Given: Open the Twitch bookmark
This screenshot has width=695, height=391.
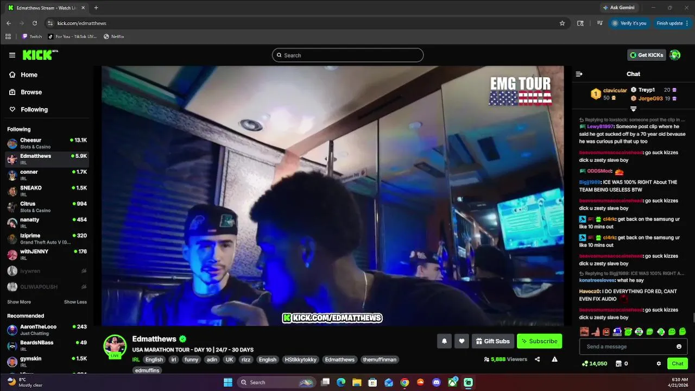Looking at the screenshot, I should coord(32,36).
